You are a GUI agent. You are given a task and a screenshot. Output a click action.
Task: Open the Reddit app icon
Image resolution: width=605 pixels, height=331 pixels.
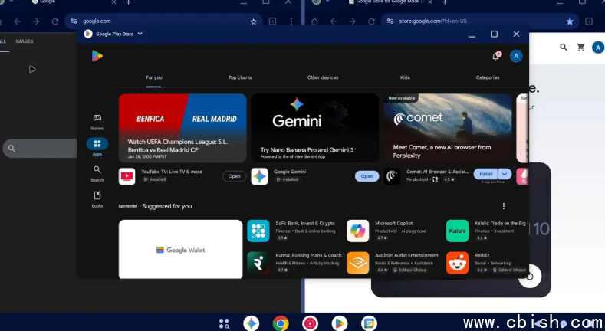pos(457,263)
